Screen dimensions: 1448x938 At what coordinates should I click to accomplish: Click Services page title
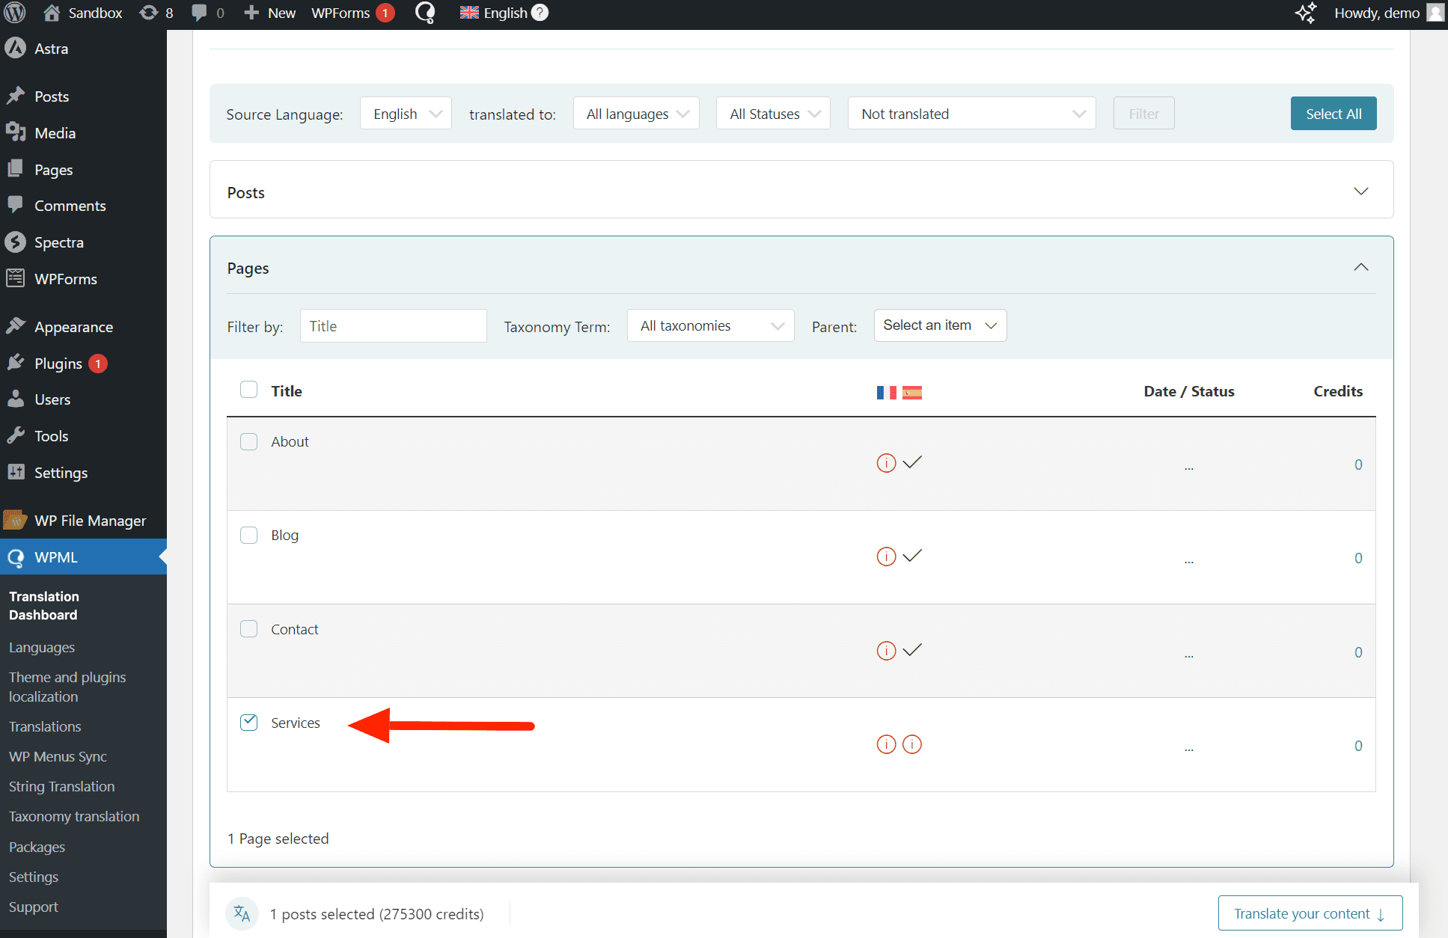pyautogui.click(x=296, y=723)
